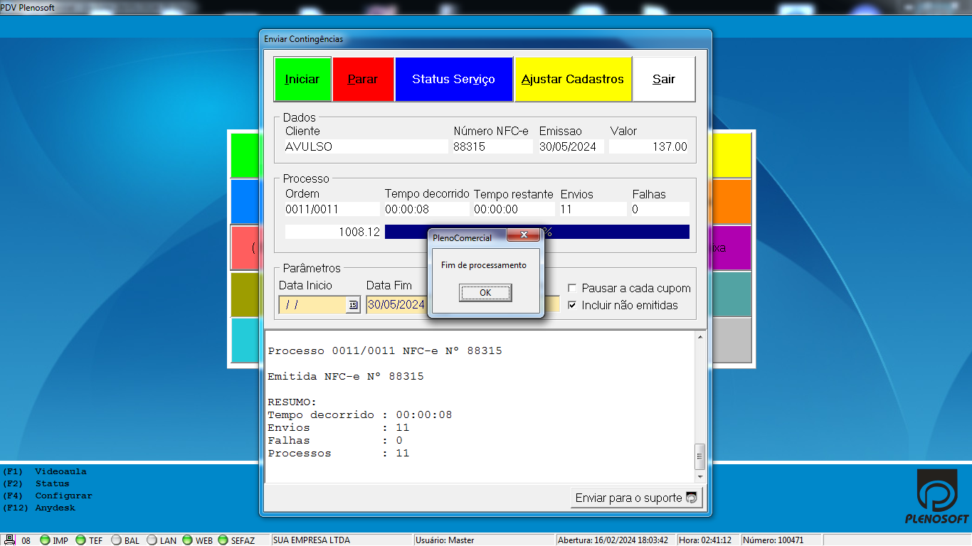This screenshot has height=546, width=972.
Task: Click the log scrollbar thumb
Action: [700, 456]
